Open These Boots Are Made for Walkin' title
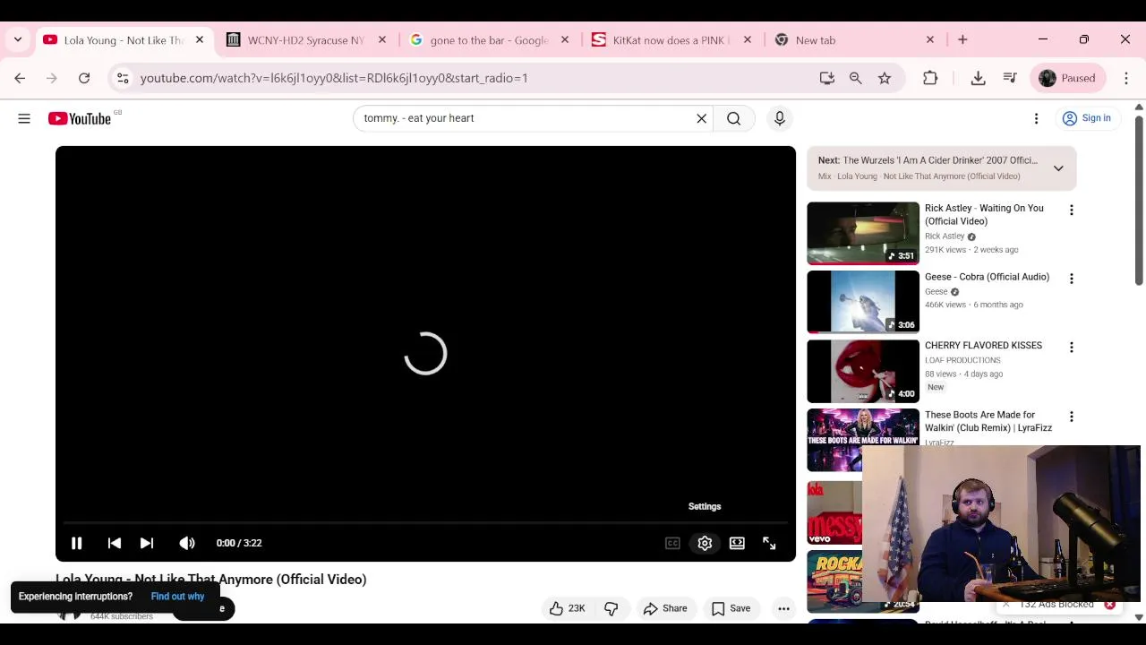The width and height of the screenshot is (1146, 645). (988, 421)
